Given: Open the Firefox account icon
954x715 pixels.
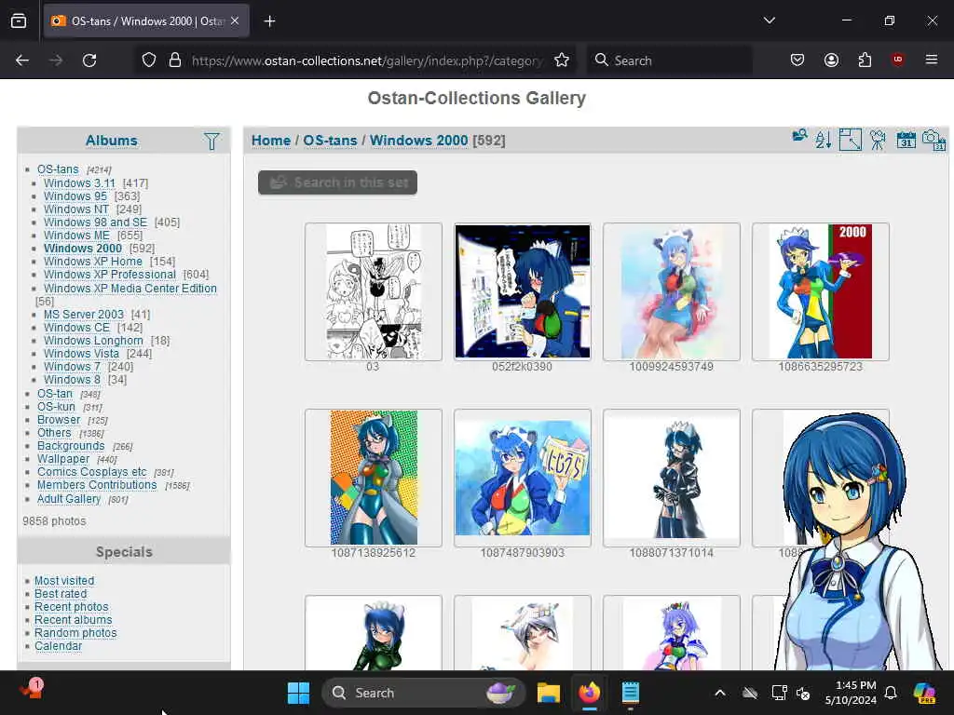Looking at the screenshot, I should tap(831, 61).
